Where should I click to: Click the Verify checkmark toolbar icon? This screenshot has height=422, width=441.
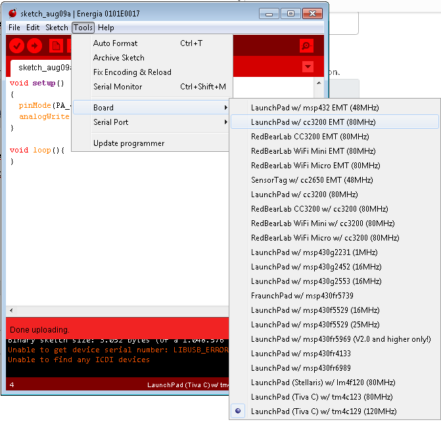[16, 45]
